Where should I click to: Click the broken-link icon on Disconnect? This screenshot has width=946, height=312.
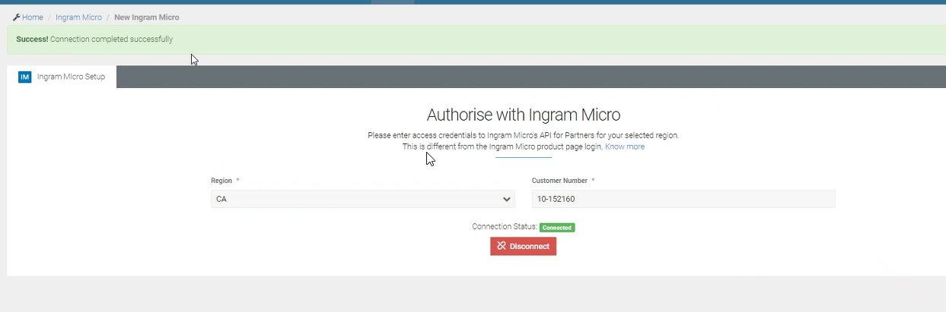(x=502, y=246)
